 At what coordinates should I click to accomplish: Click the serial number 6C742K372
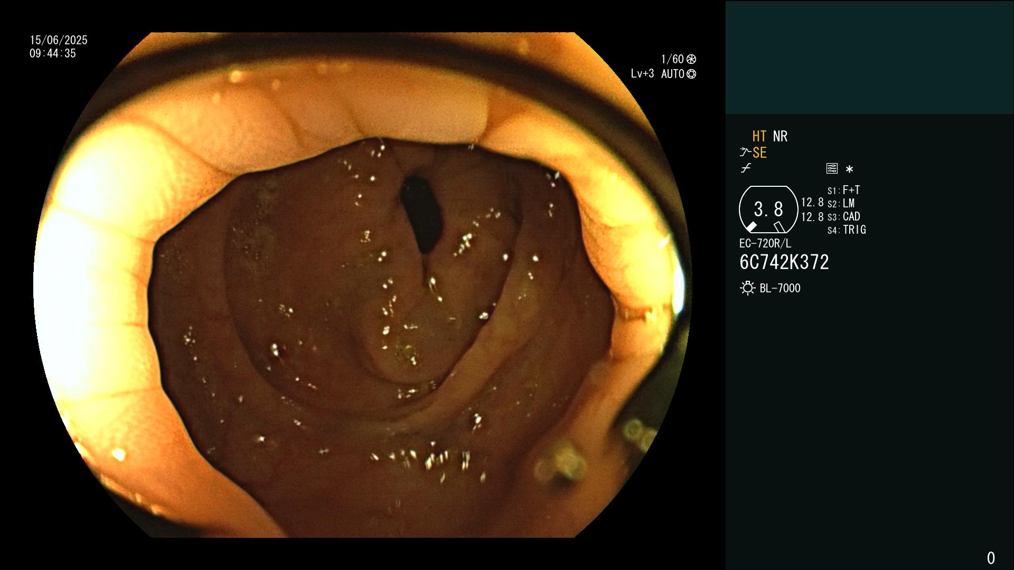[x=784, y=262]
